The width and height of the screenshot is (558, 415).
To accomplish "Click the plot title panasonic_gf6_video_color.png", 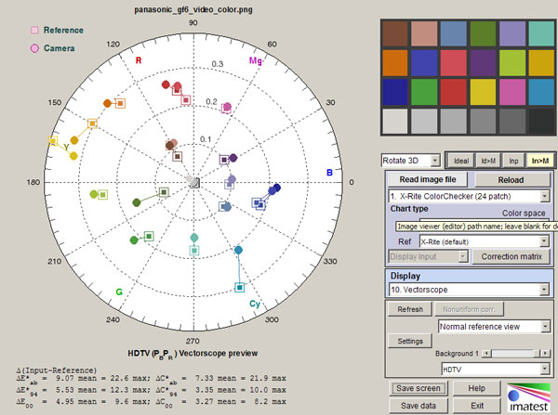I will tap(193, 9).
